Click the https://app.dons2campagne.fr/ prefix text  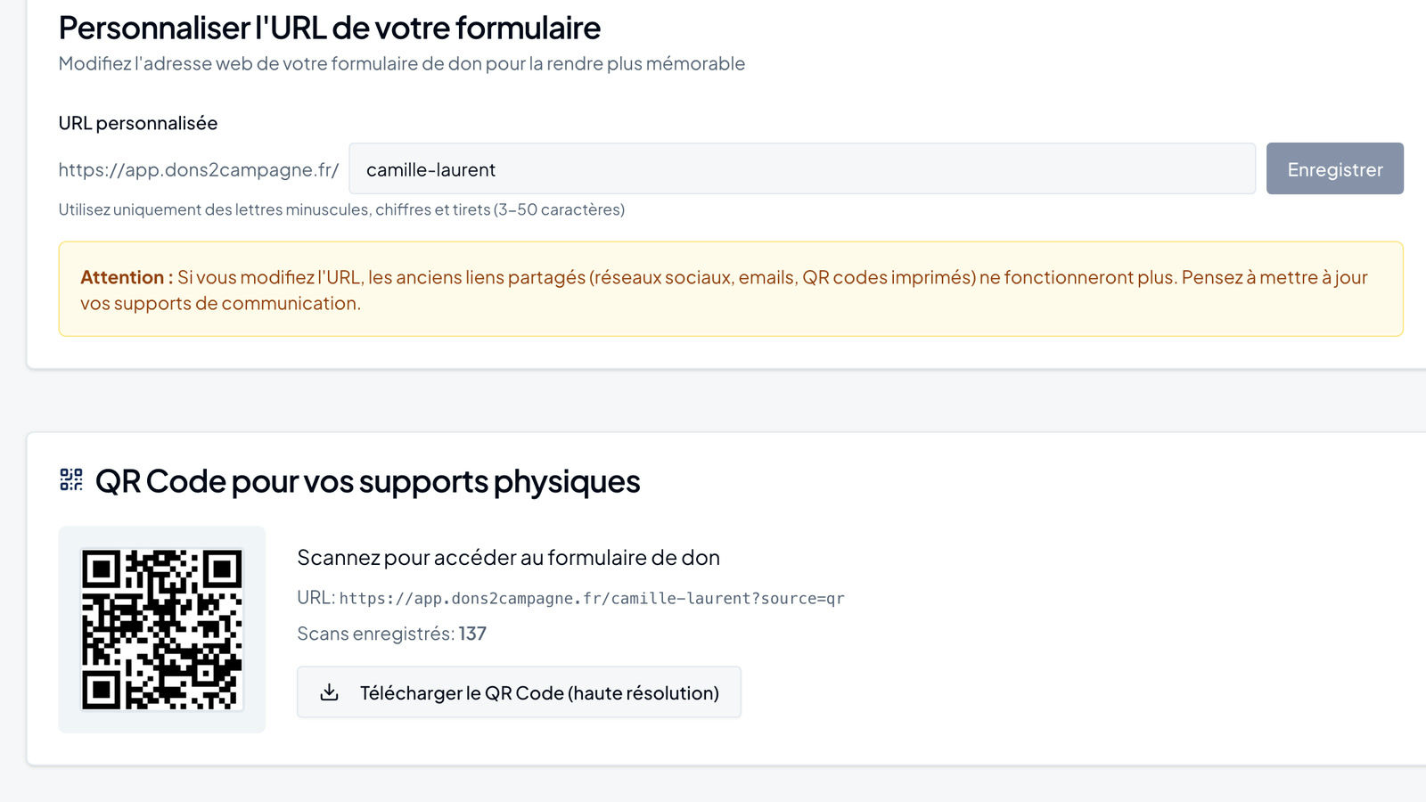199,169
